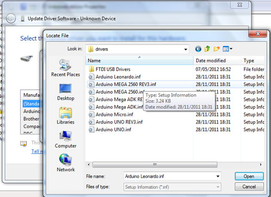Select Arduino manufacturer in Update Driver window
This screenshot has width=271, height=197.
tap(32, 111)
